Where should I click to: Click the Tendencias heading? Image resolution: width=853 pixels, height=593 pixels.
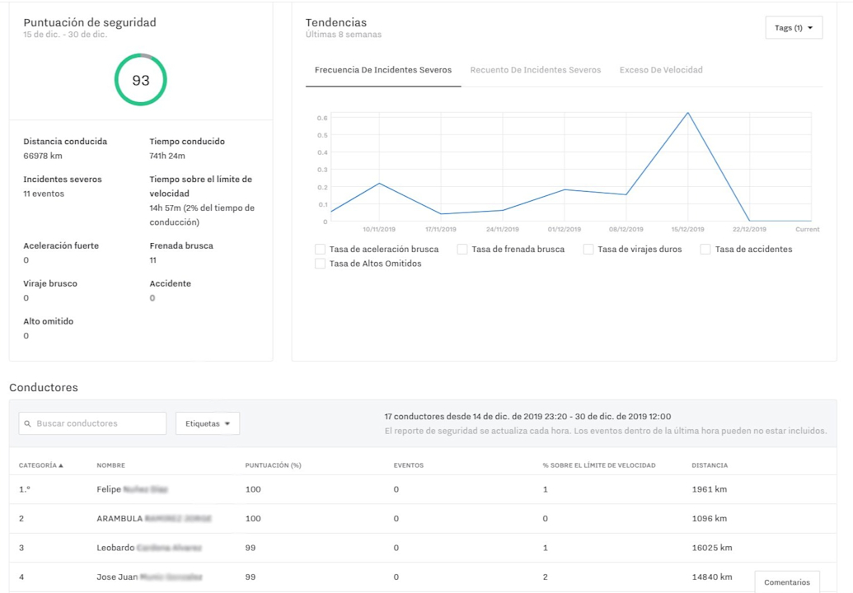click(x=336, y=23)
